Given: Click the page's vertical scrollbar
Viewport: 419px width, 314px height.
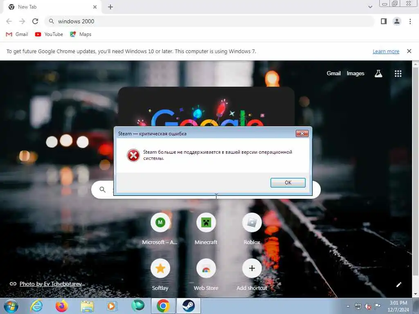Looking at the screenshot, I should (x=416, y=171).
